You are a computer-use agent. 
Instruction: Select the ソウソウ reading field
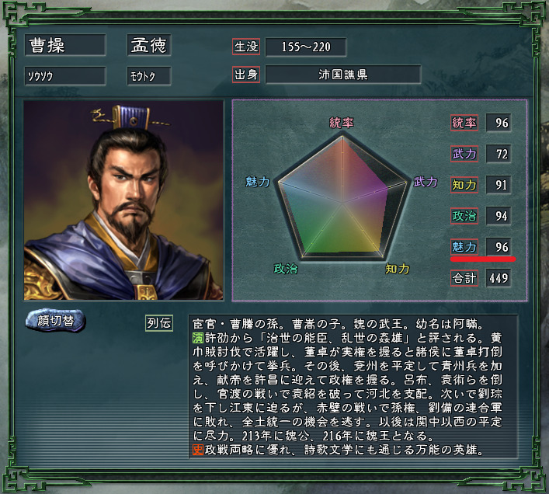(x=65, y=76)
